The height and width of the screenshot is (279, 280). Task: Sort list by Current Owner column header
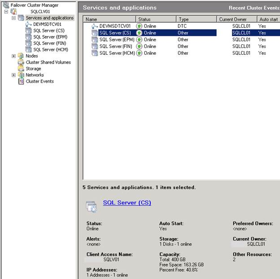[237, 19]
